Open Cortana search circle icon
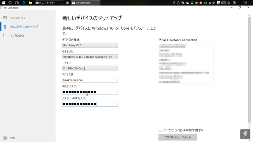253x142 pixels. (10, 3)
